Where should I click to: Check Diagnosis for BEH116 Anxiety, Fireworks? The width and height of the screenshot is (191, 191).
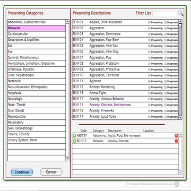coord(166,111)
